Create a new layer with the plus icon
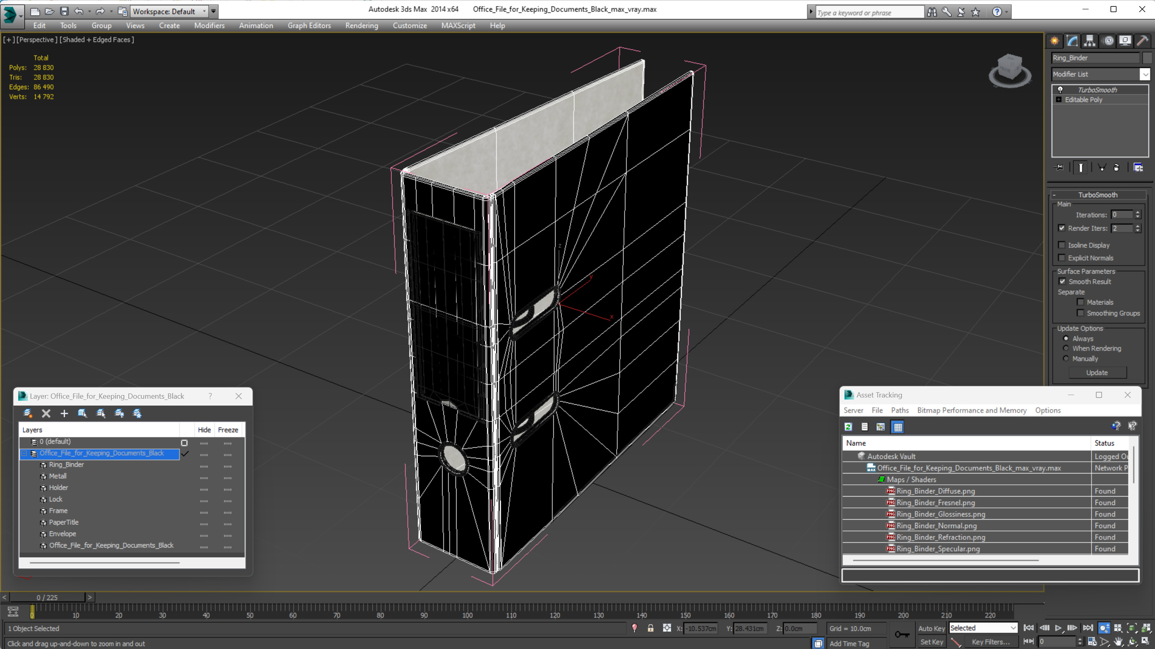Screen dimensions: 1155x649 point(64,413)
